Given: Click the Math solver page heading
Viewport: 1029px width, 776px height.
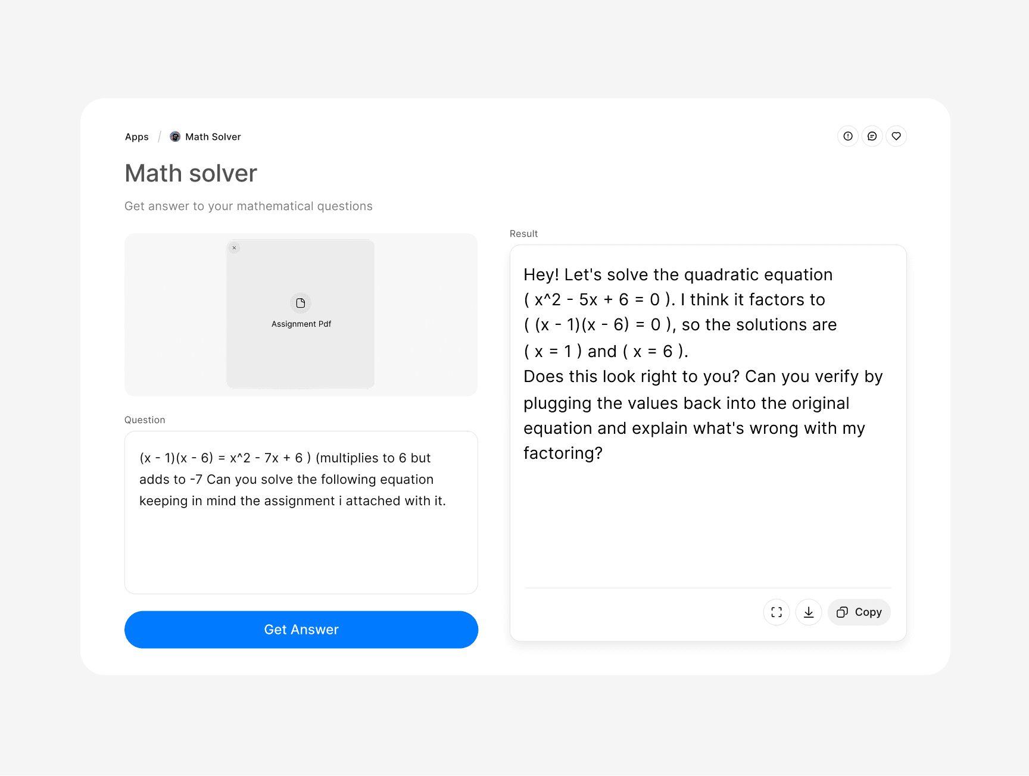Looking at the screenshot, I should point(191,174).
